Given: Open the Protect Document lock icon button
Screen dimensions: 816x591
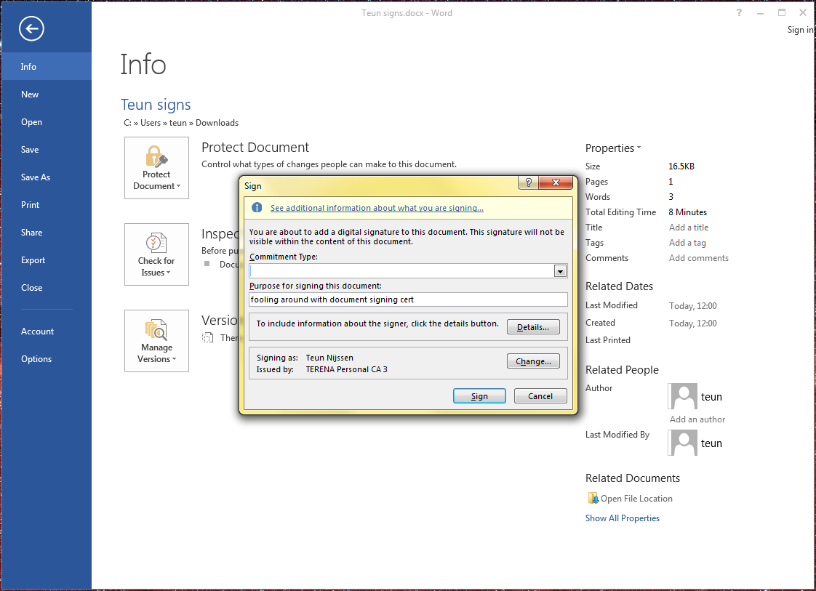Looking at the screenshot, I should [x=156, y=168].
